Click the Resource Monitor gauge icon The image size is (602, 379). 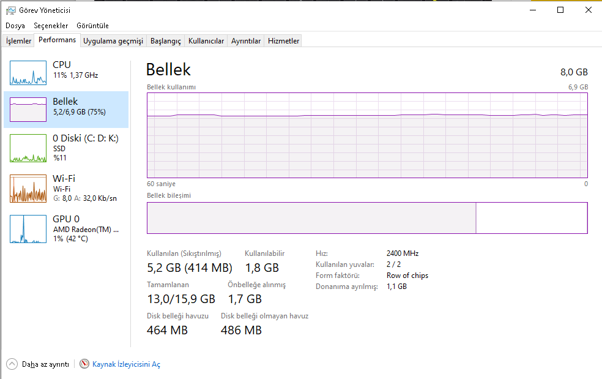click(84, 364)
